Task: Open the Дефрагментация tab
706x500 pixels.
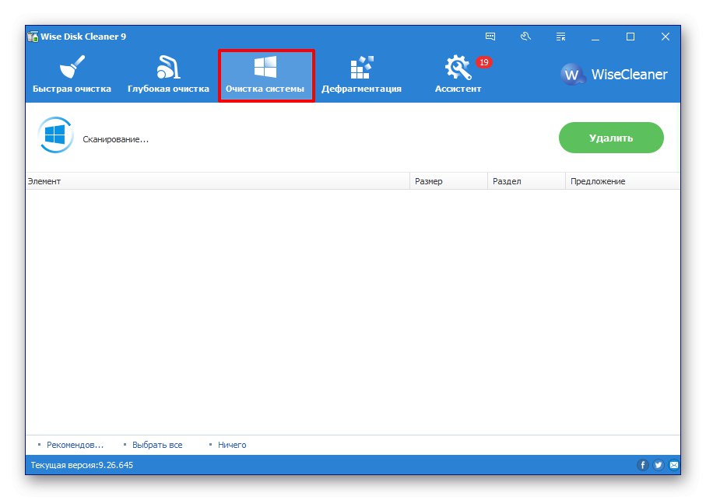Action: tap(361, 75)
